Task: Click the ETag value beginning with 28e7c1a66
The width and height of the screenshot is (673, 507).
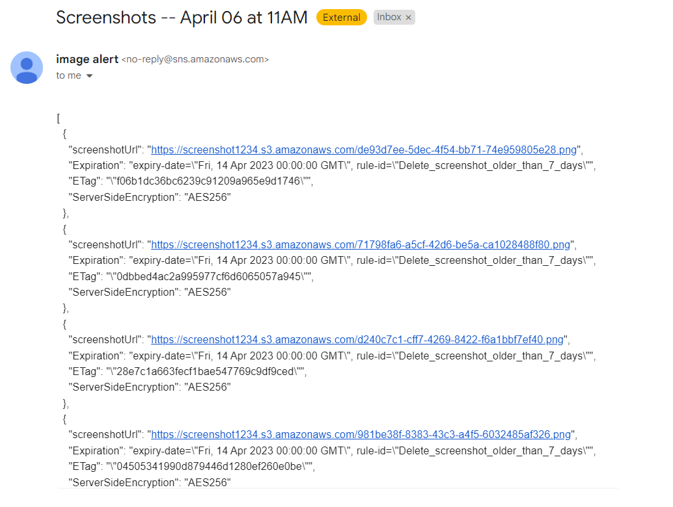Action: point(205,371)
